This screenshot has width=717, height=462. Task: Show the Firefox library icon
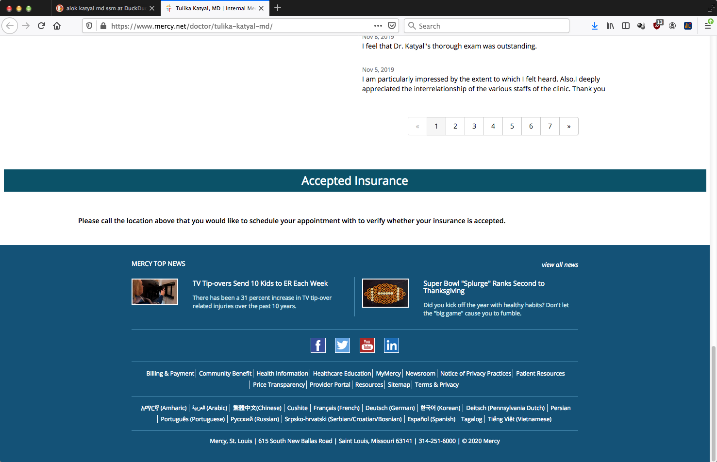610,26
